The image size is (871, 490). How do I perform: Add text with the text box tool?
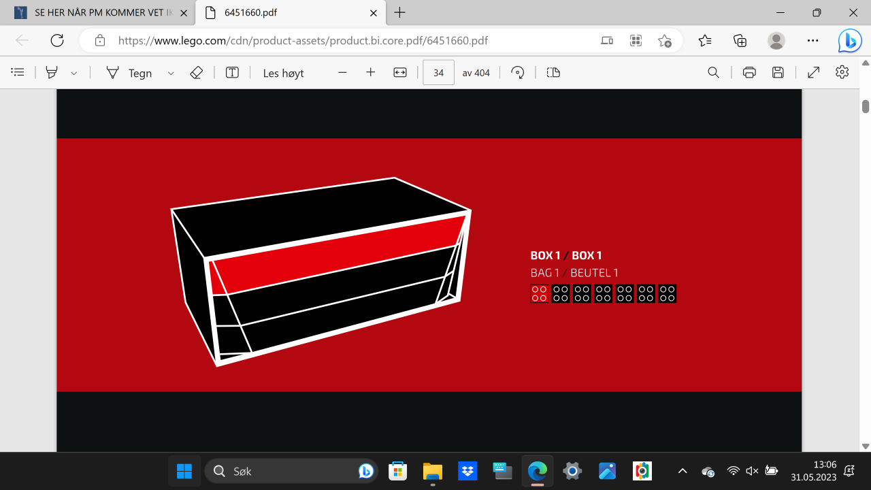(x=233, y=72)
